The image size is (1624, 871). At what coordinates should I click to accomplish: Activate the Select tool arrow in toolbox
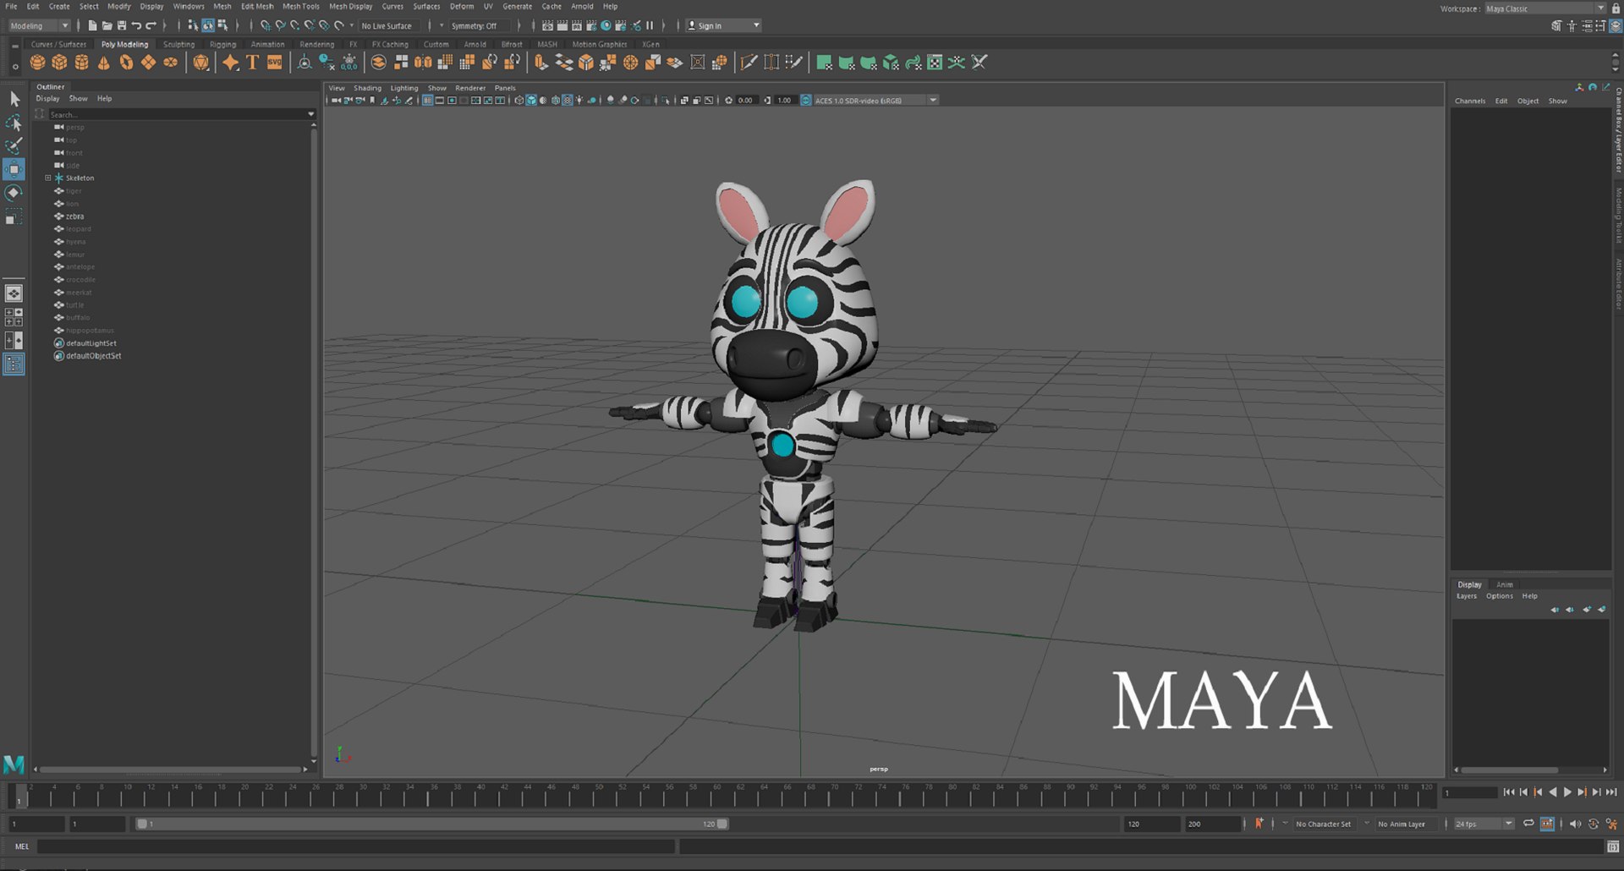[14, 99]
